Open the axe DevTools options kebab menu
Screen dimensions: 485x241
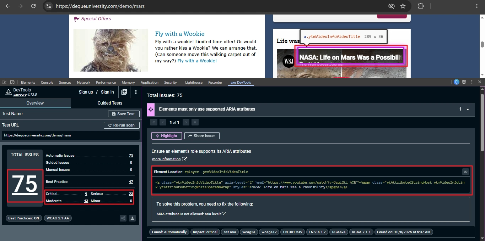tap(136, 92)
